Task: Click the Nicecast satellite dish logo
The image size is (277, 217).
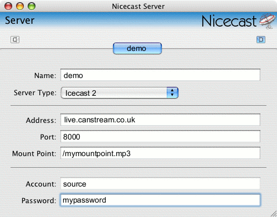Action: [267, 21]
